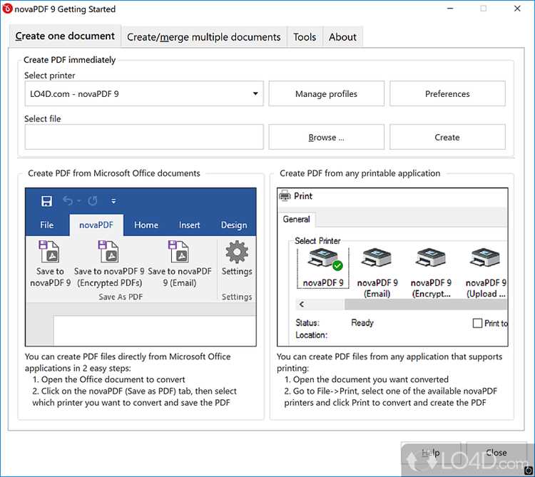535x477 pixels.
Task: Click the quick access customize arrow icon
Action: [x=113, y=201]
